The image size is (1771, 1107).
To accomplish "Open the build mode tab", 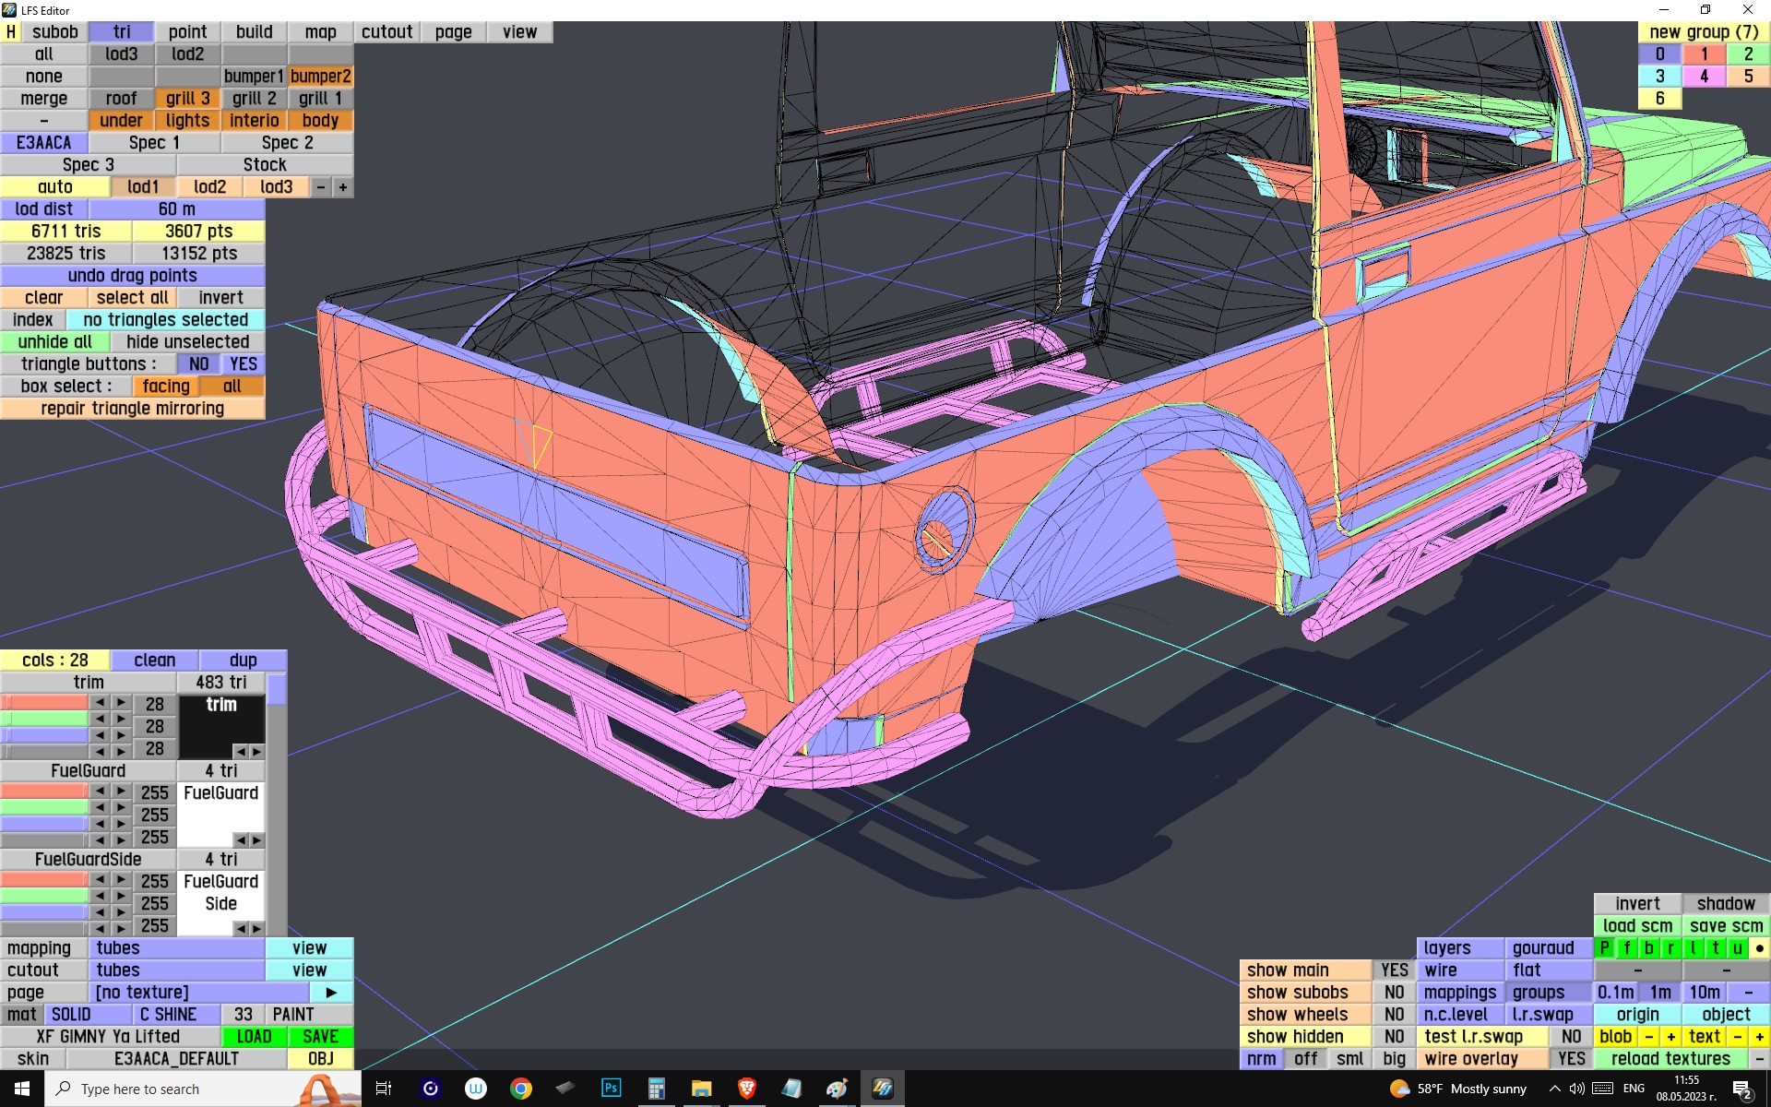I will pyautogui.click(x=254, y=32).
